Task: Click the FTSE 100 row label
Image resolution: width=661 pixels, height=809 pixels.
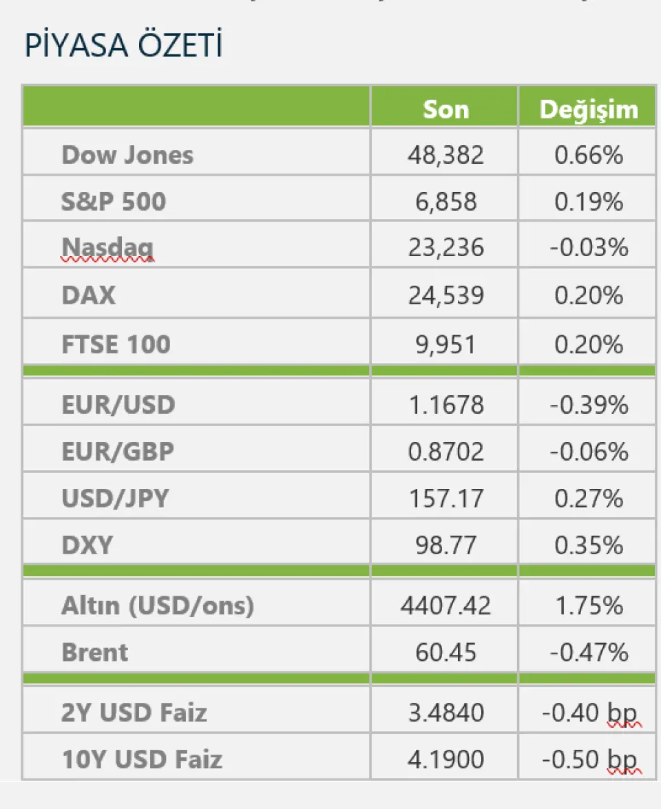Action: [116, 344]
